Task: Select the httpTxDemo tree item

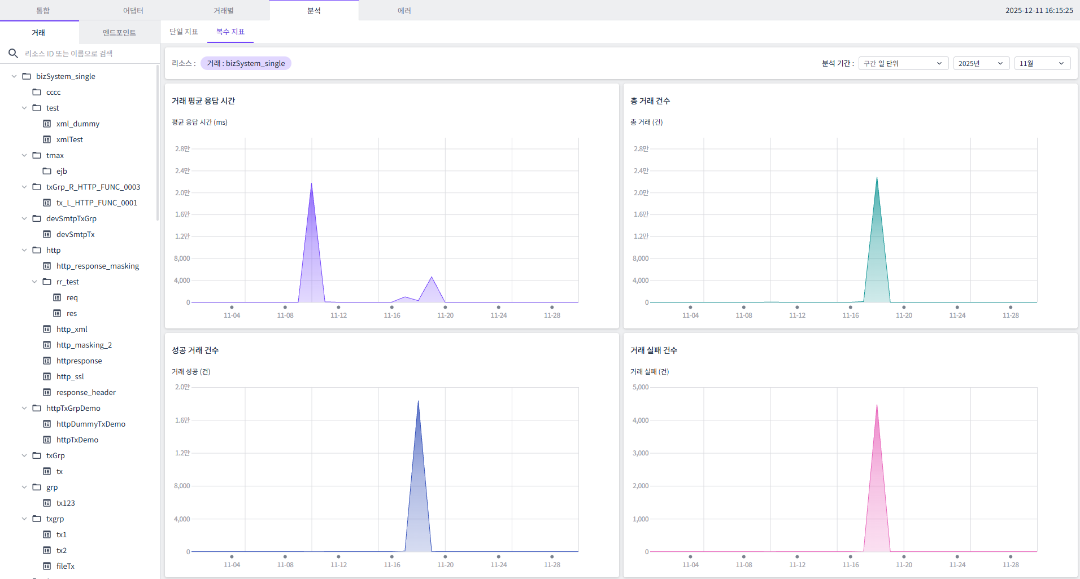Action: [77, 440]
